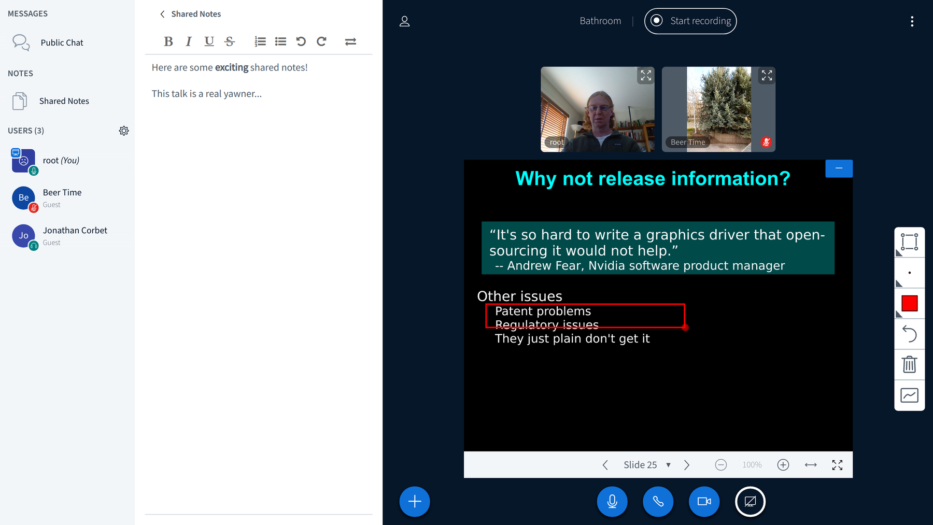Screen dimensions: 933x525
Task: Toggle webcam sharing button
Action: pyautogui.click(x=704, y=502)
